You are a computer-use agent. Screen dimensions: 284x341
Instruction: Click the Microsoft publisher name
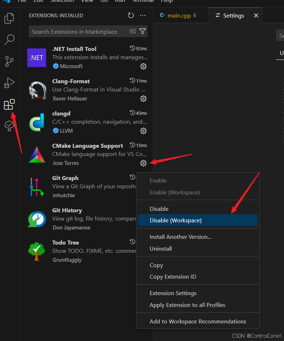71,66
